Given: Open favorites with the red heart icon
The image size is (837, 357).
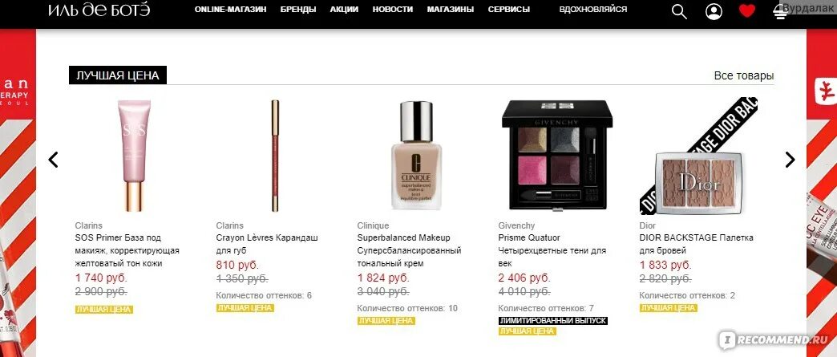Looking at the screenshot, I should pyautogui.click(x=746, y=10).
